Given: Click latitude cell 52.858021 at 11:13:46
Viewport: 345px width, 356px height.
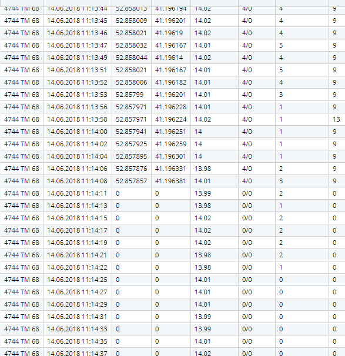Looking at the screenshot, I should pos(131,33).
